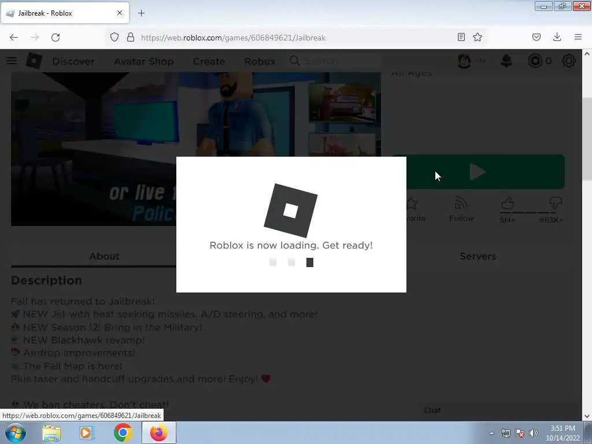Click the scrollbar up arrow

pos(587,54)
